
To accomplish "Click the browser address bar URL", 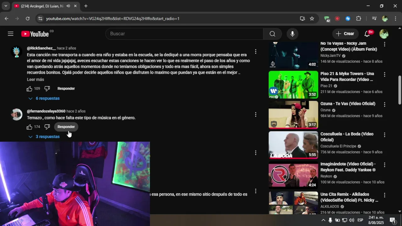I will tap(113, 19).
